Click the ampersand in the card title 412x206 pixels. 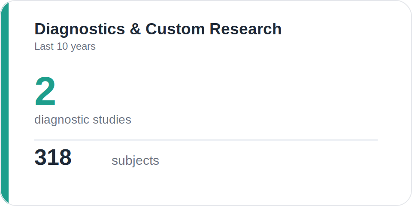click(135, 29)
